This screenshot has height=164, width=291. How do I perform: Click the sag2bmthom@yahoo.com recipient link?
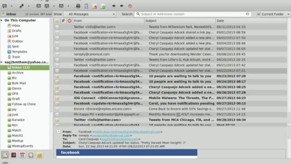tap(120, 139)
